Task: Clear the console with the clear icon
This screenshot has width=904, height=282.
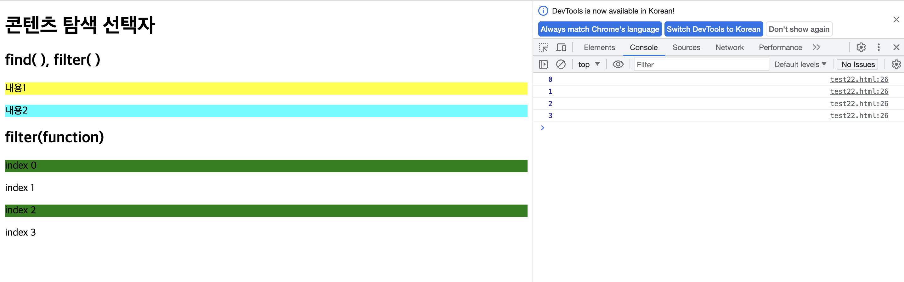Action: pos(561,65)
